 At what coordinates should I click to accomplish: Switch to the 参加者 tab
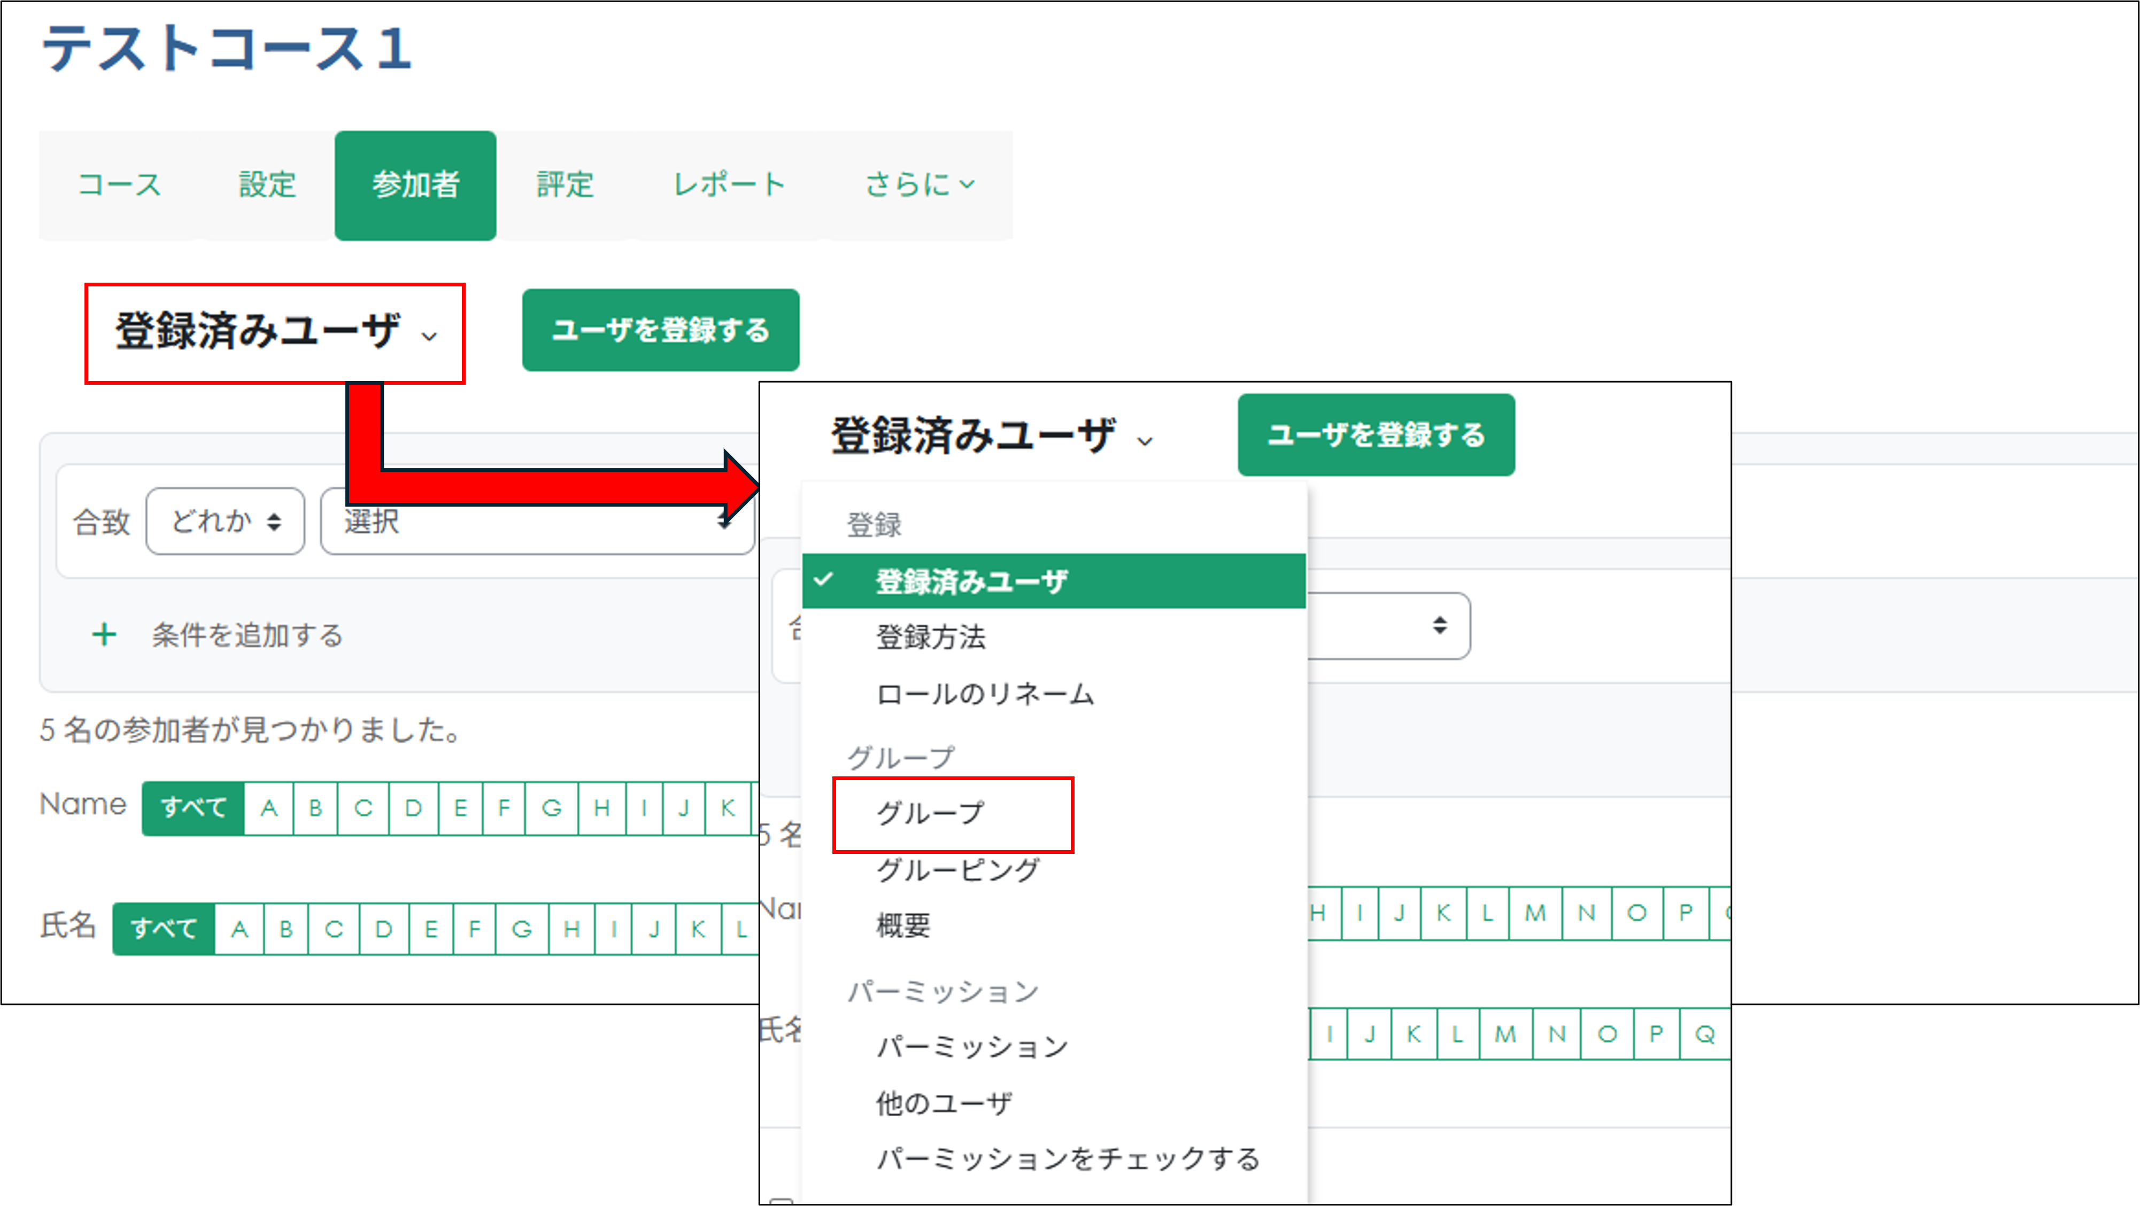[415, 184]
